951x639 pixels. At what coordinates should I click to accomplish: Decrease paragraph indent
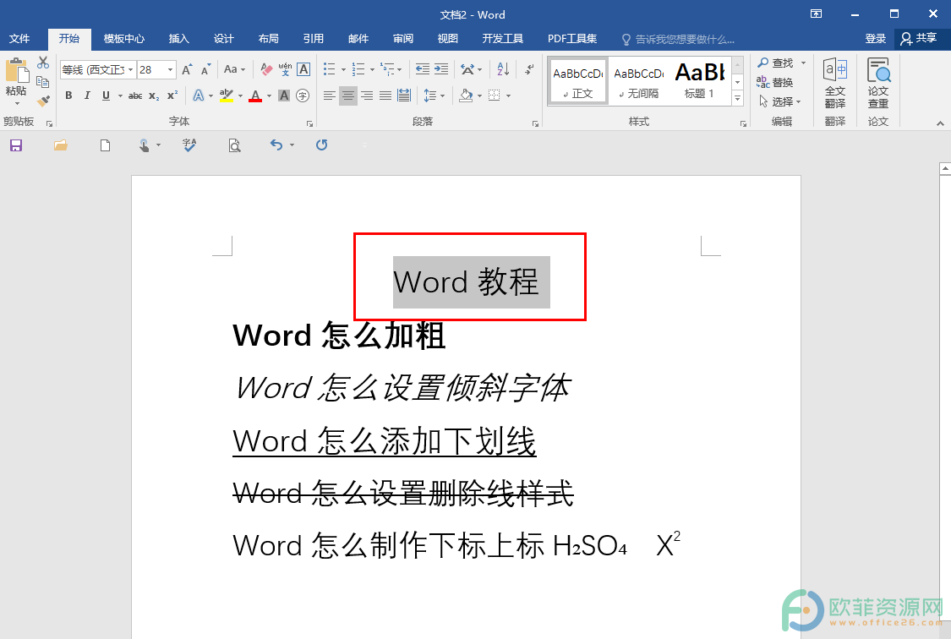coord(422,69)
